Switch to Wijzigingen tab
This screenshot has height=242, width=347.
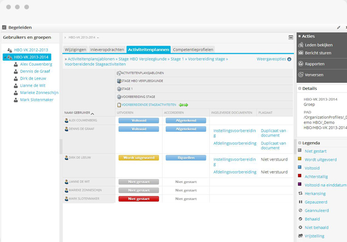(x=75, y=50)
